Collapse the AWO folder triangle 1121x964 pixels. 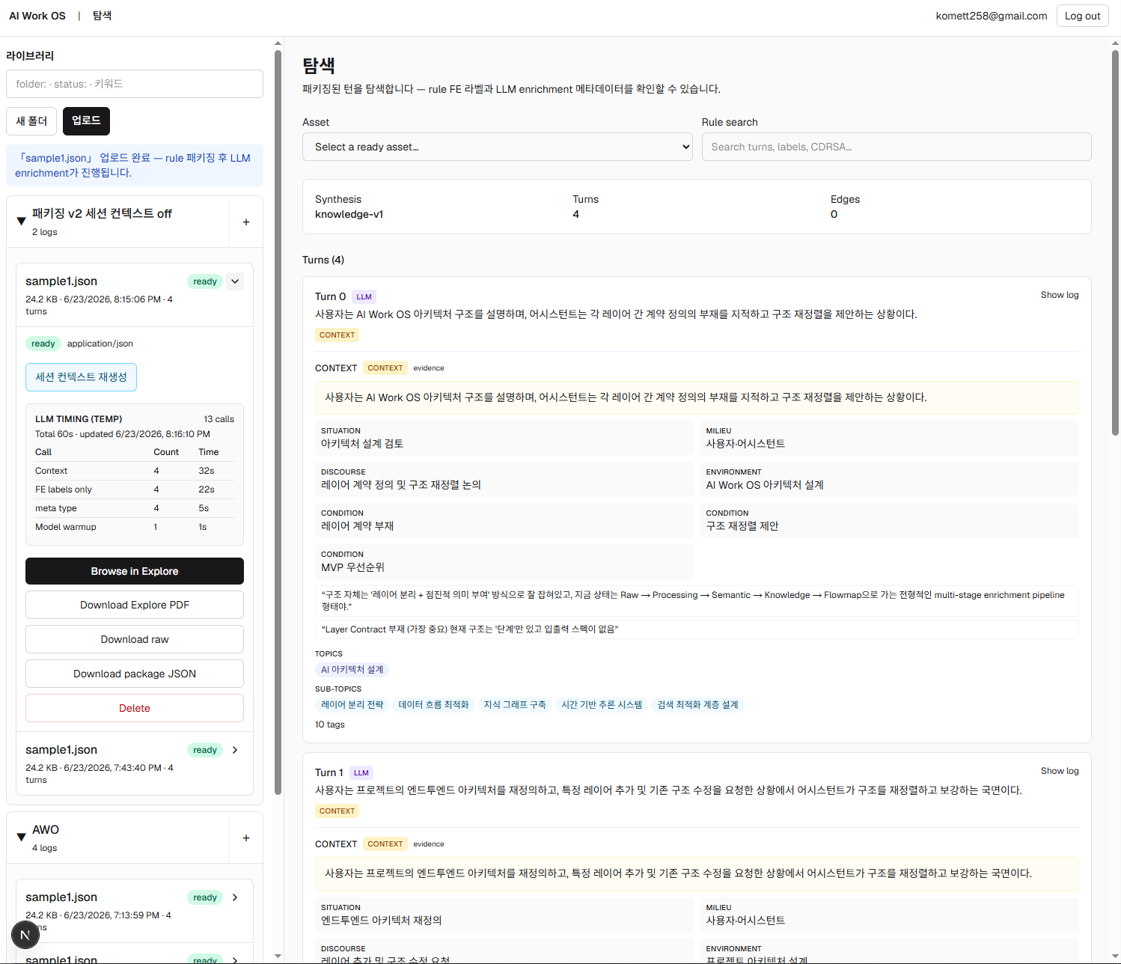coord(21,838)
